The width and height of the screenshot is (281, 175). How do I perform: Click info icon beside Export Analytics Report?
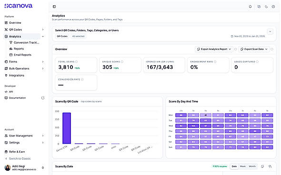(235, 49)
